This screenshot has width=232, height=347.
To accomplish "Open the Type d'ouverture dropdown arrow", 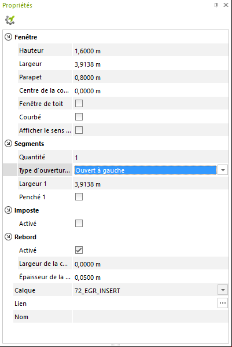I will [223, 170].
